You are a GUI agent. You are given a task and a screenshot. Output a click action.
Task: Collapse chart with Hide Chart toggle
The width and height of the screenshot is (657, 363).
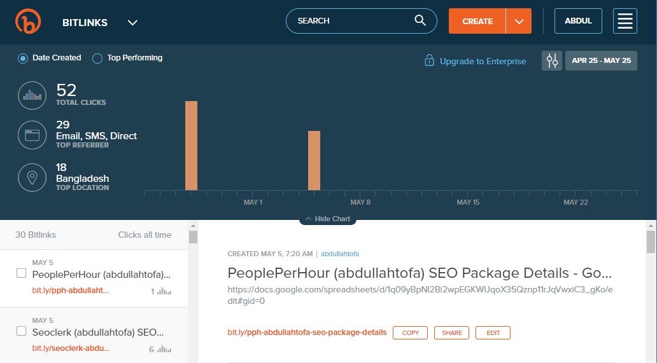(x=328, y=219)
